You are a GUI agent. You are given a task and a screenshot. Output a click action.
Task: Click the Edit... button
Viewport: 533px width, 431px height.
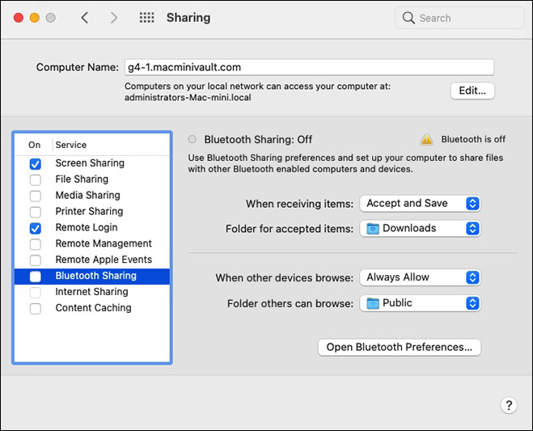coord(472,91)
